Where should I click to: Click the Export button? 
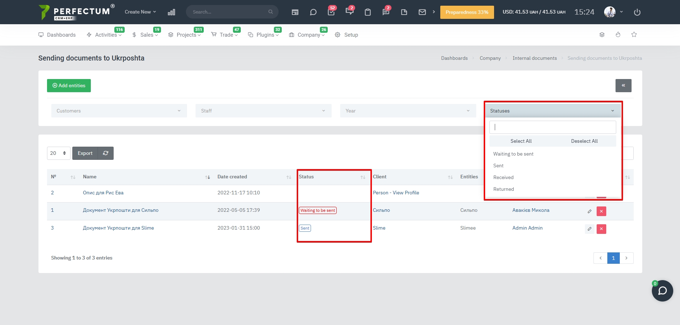coord(85,153)
